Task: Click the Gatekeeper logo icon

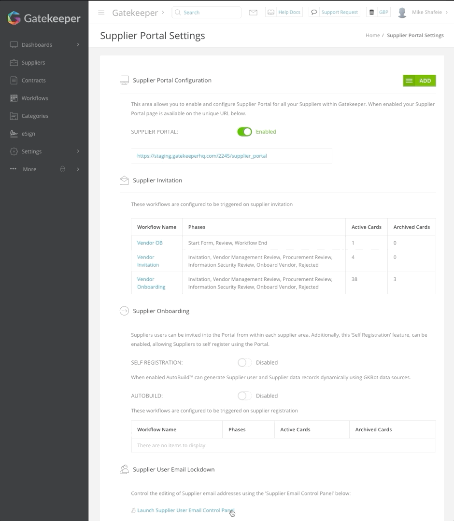Action: (14, 18)
